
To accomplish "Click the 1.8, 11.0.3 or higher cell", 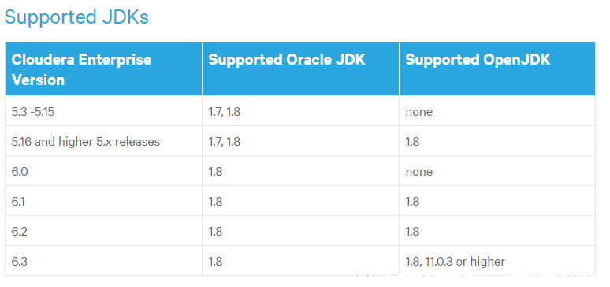I will (x=497, y=261).
